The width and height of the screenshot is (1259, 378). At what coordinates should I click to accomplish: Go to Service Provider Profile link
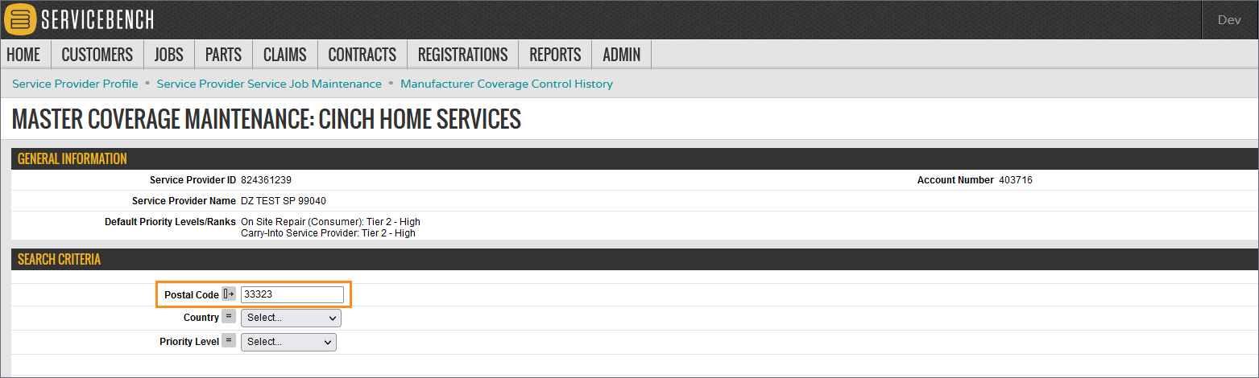(75, 84)
